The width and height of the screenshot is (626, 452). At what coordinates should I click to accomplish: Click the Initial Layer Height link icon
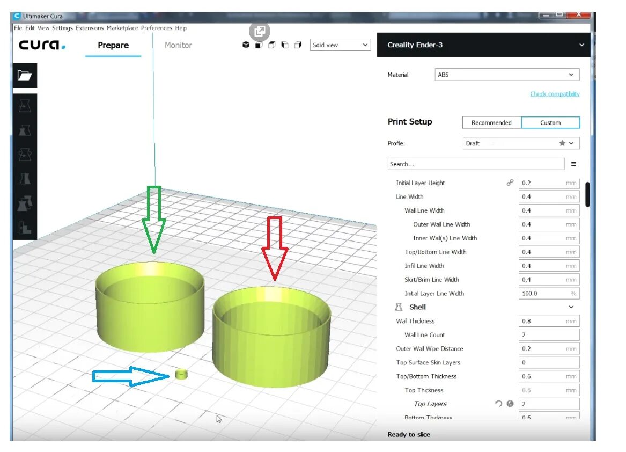point(510,183)
